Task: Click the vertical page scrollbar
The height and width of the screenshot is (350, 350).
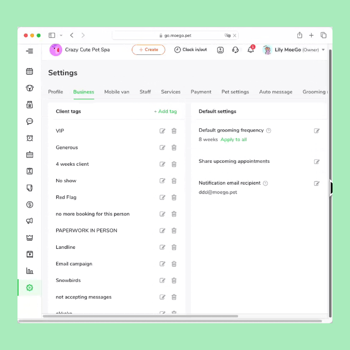Action: click(x=330, y=183)
